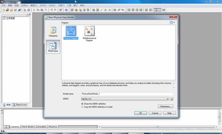
Task: Click the Print Preview toolbar icon
Action: (24, 10)
